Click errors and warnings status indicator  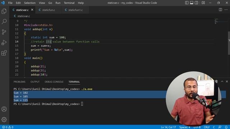(8, 127)
